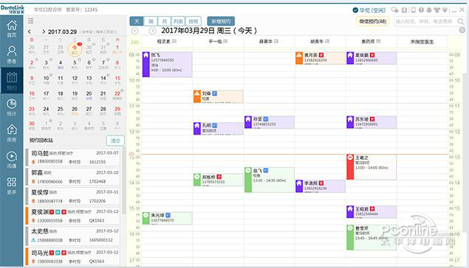Open the mobile device icon in title bar
Viewport: 469px width, 268px height.
[414, 10]
